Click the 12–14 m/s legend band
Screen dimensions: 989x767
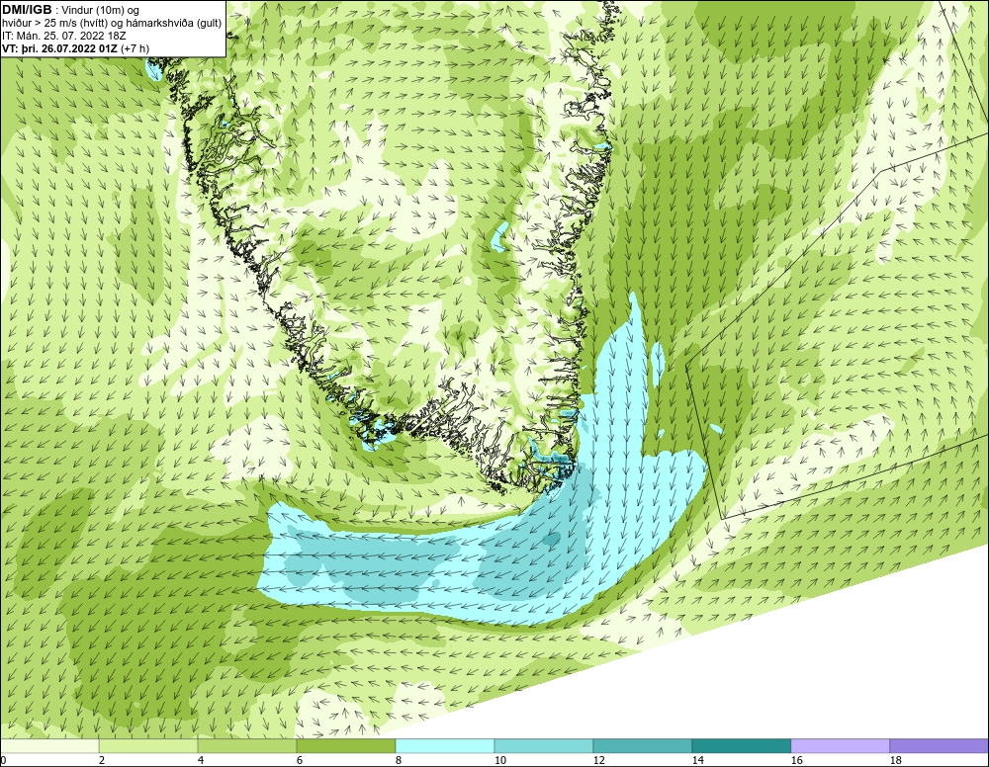643,746
